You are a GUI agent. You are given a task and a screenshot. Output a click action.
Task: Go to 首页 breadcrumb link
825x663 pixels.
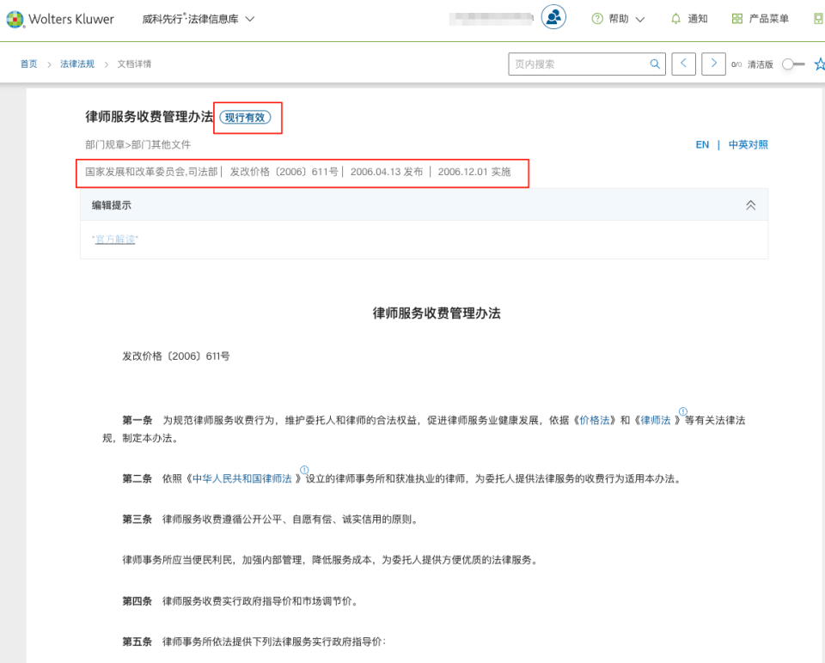(x=29, y=64)
